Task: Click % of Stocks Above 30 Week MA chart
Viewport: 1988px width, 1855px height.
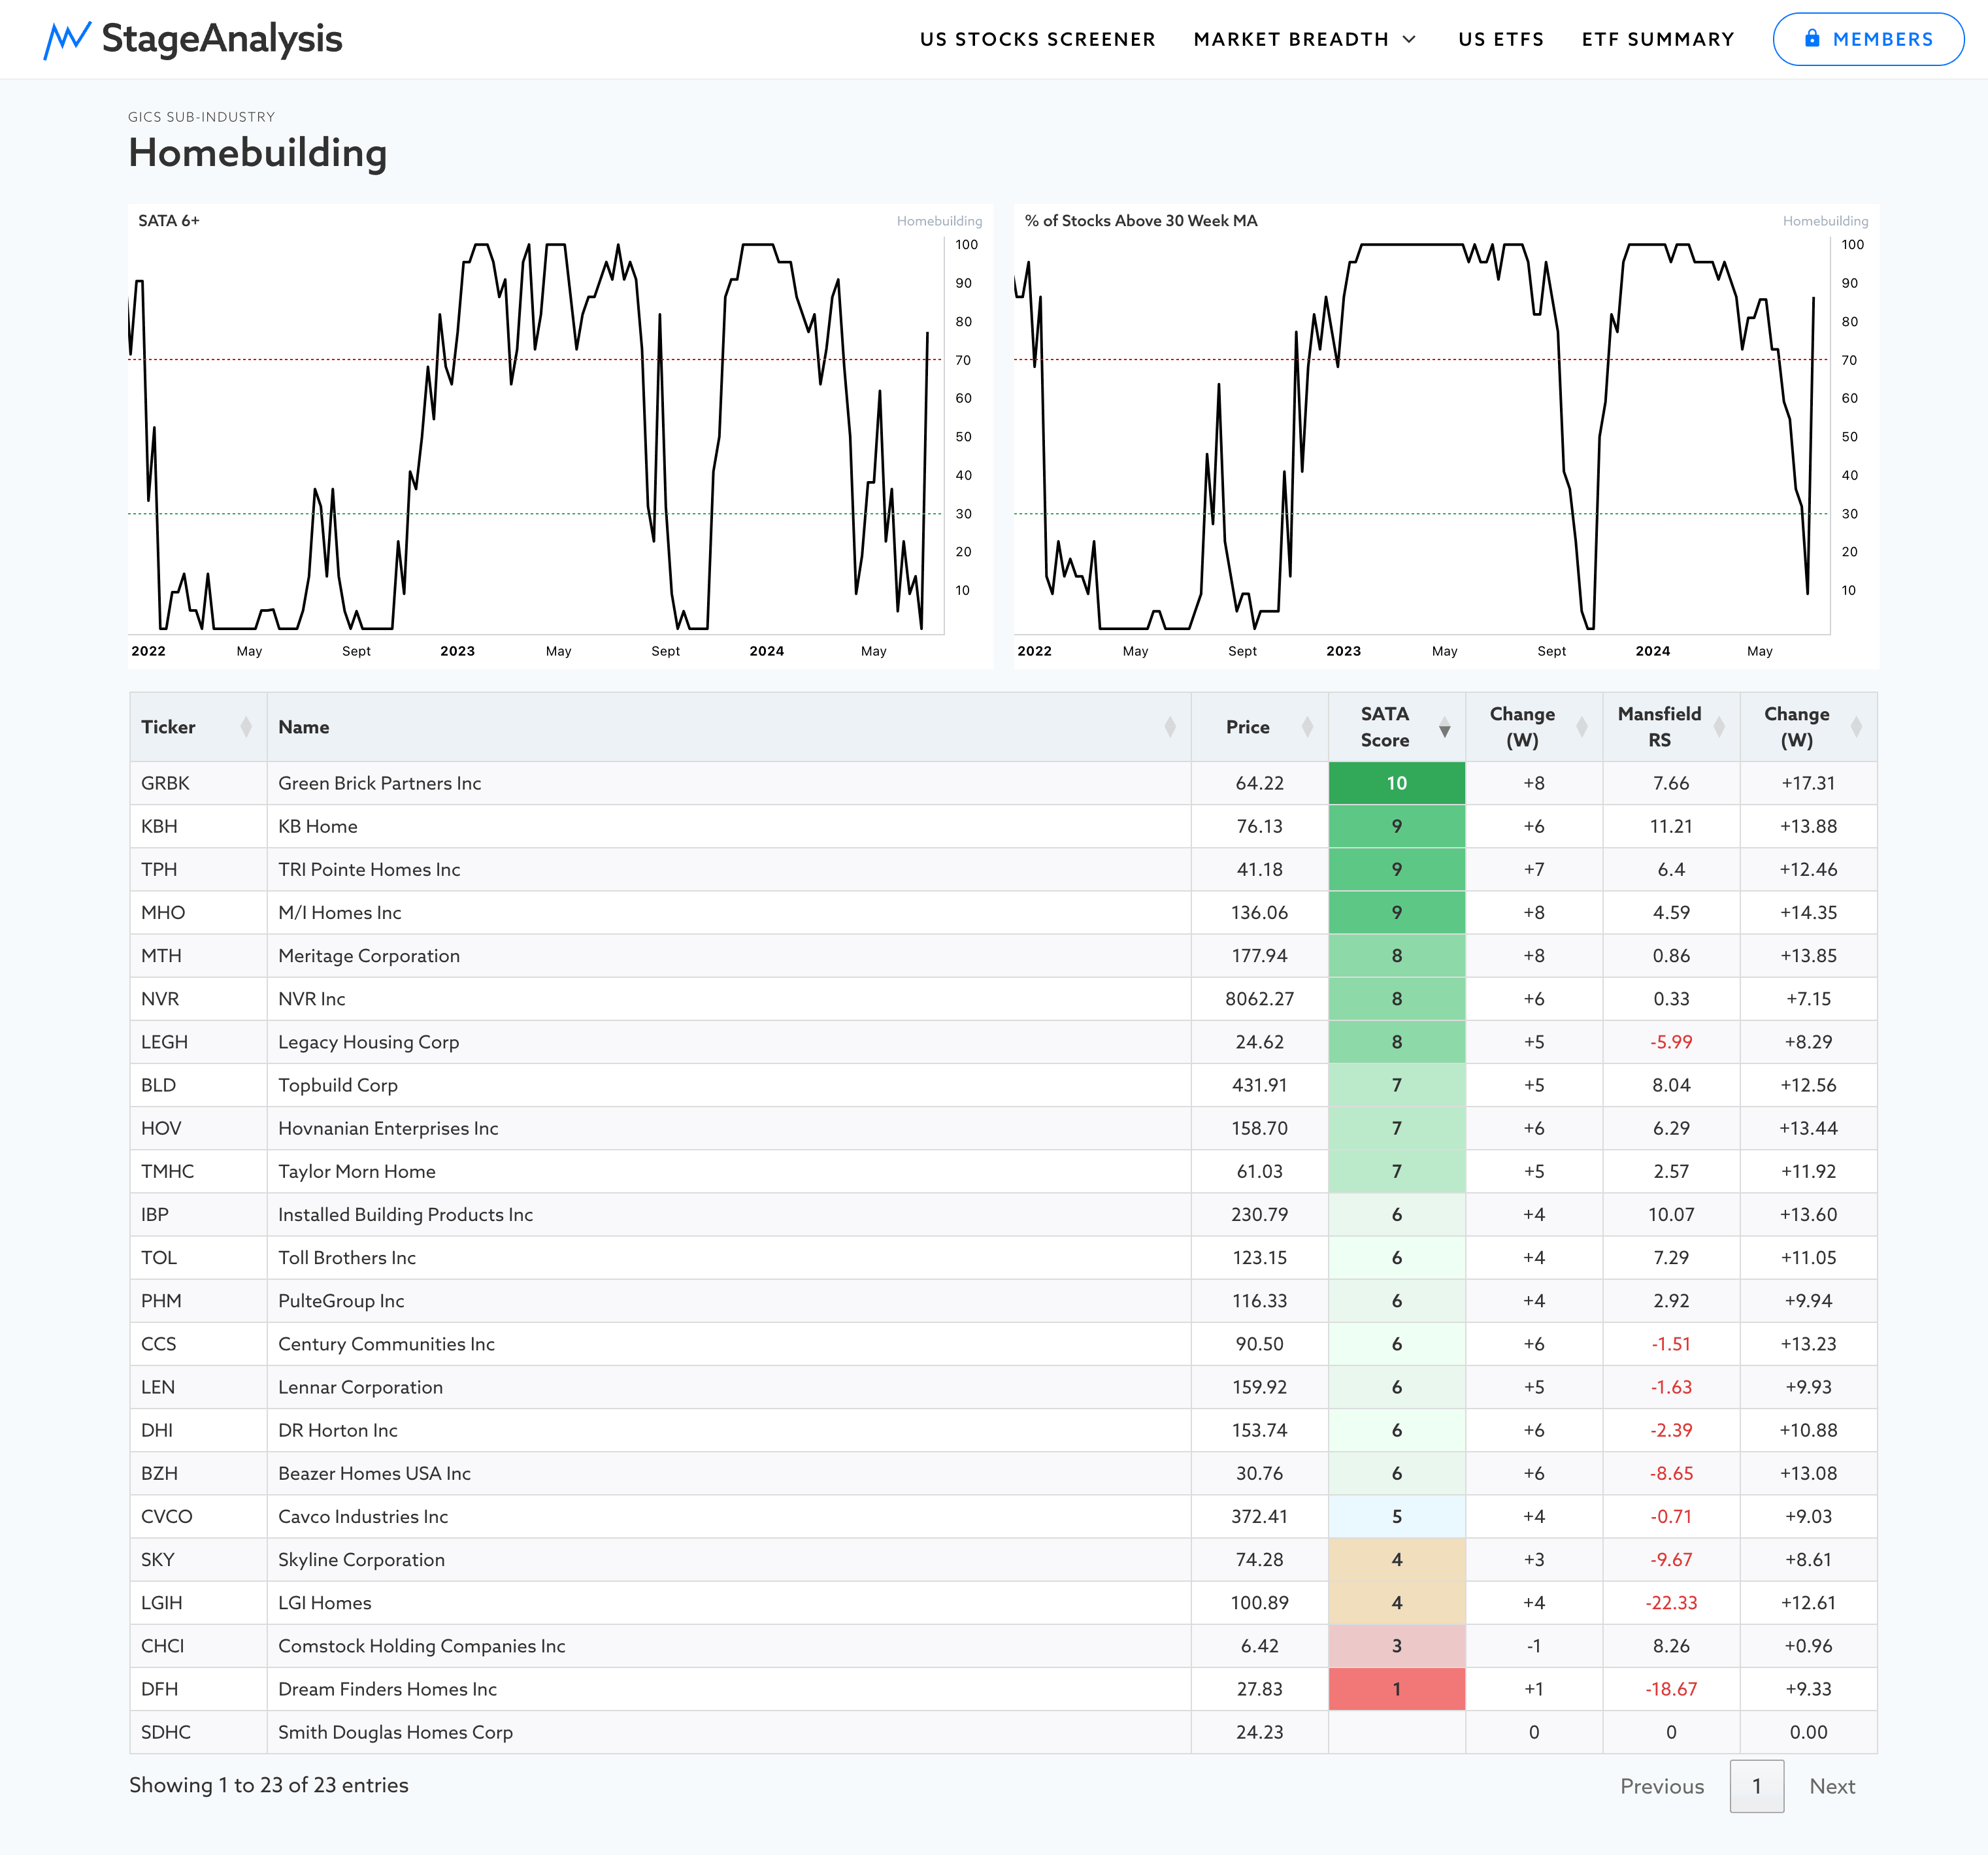Action: [x=1446, y=437]
